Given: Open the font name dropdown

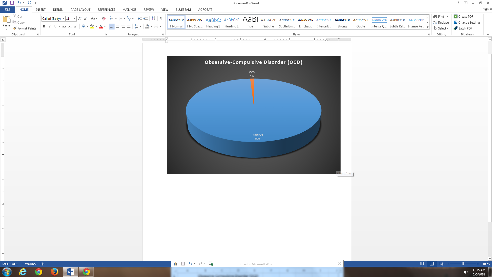Looking at the screenshot, I should 64,18.
